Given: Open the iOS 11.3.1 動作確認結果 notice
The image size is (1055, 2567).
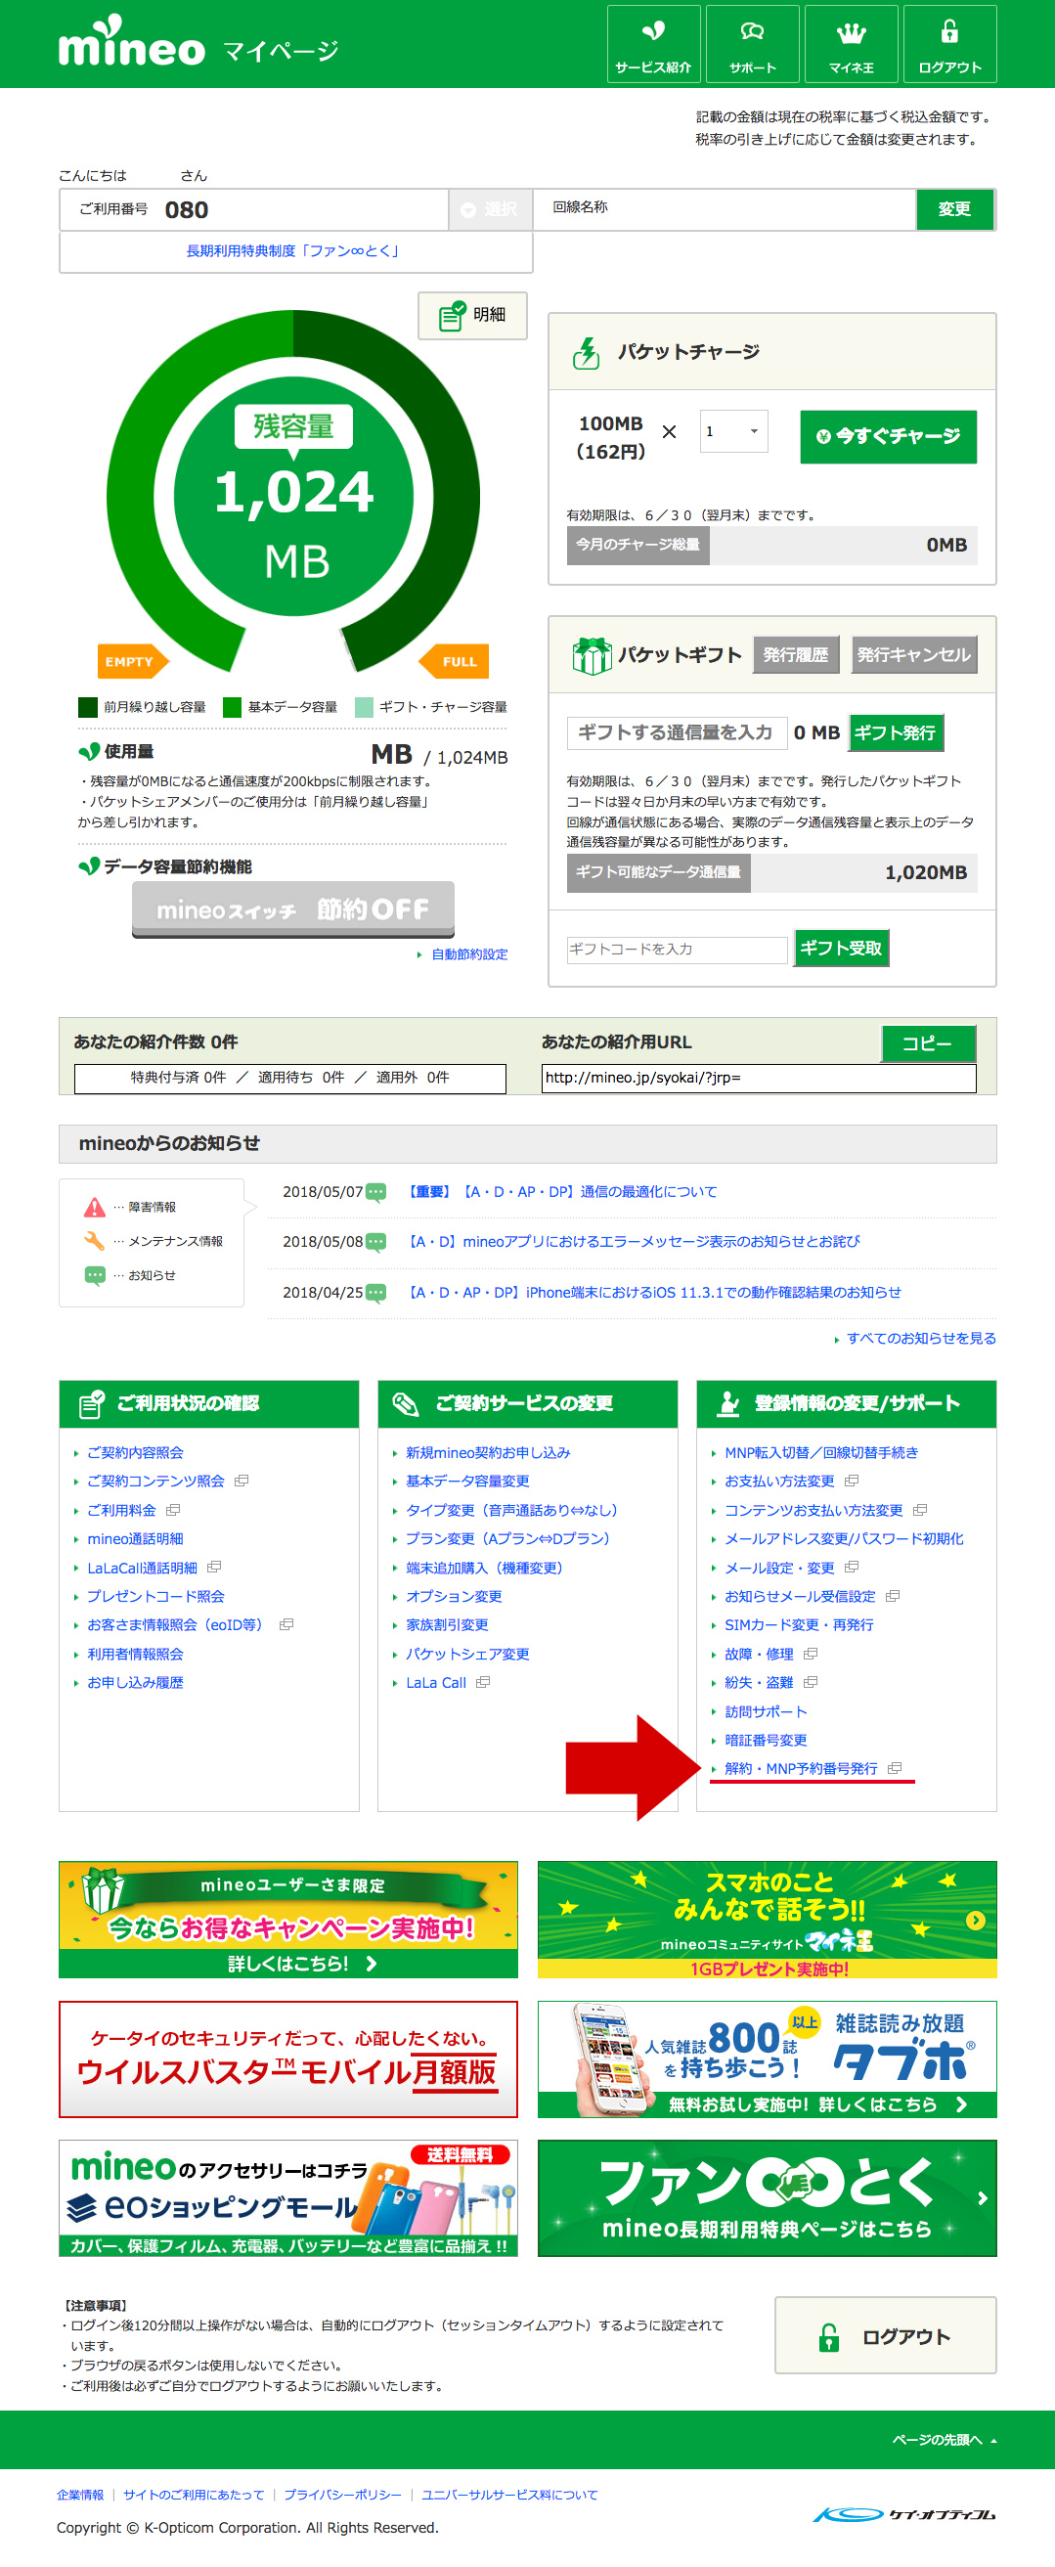Looking at the screenshot, I should coord(654,1293).
